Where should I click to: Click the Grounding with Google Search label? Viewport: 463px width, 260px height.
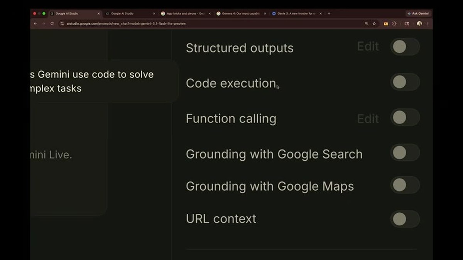274,154
